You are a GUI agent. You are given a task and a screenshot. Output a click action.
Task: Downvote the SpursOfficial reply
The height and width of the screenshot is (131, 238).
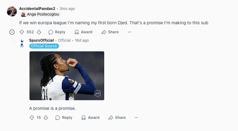point(46,118)
